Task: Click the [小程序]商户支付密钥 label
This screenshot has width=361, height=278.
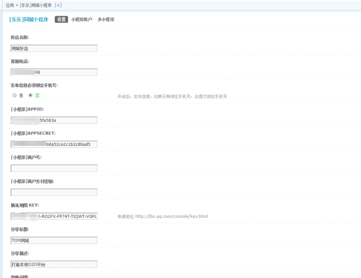Action: pos(32,182)
